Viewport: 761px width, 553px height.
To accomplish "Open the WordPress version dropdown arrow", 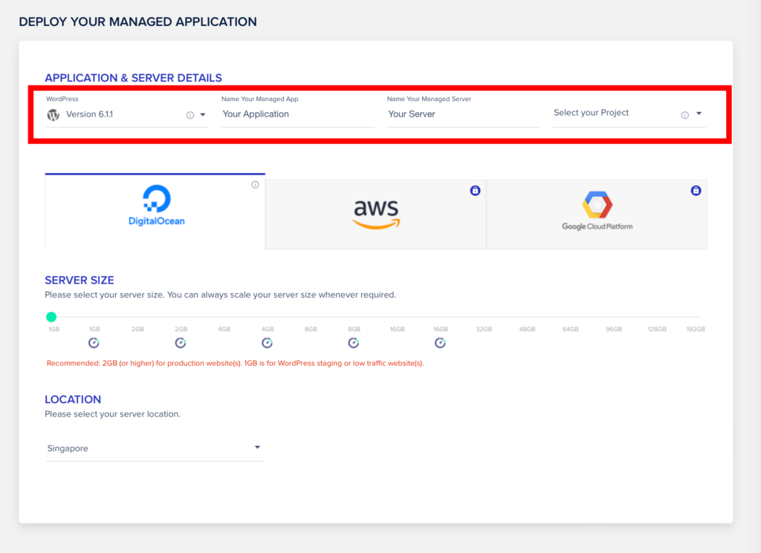I will tap(203, 115).
